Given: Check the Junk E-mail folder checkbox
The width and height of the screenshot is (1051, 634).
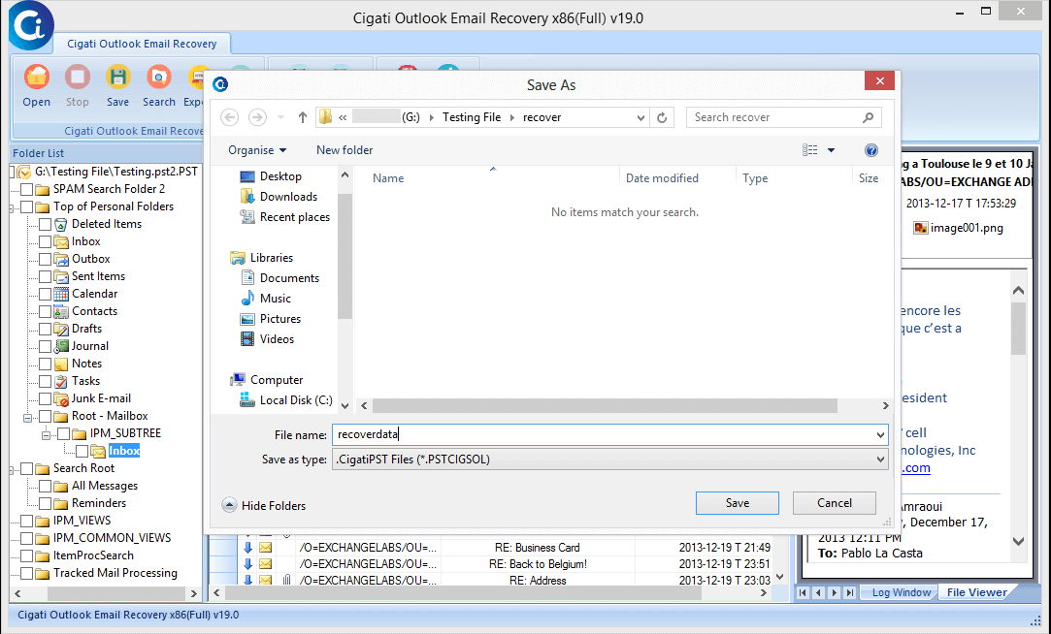Looking at the screenshot, I should [45, 398].
